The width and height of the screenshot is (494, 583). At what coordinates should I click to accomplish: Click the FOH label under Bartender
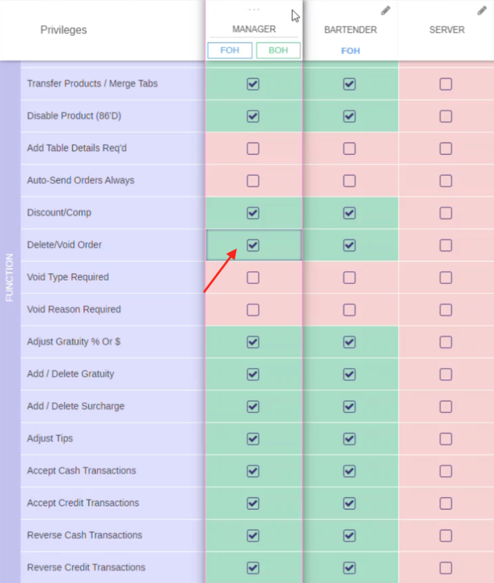[351, 50]
